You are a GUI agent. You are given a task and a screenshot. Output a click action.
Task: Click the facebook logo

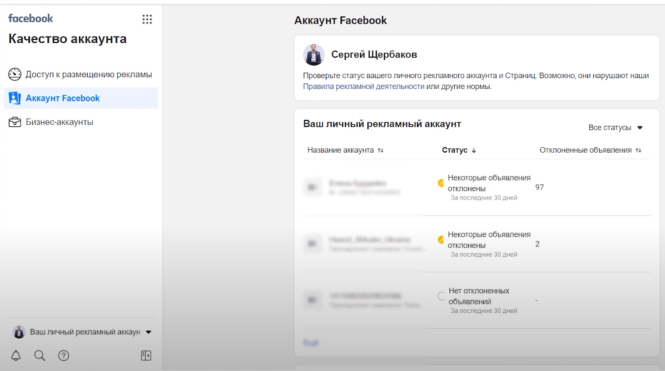(30, 18)
